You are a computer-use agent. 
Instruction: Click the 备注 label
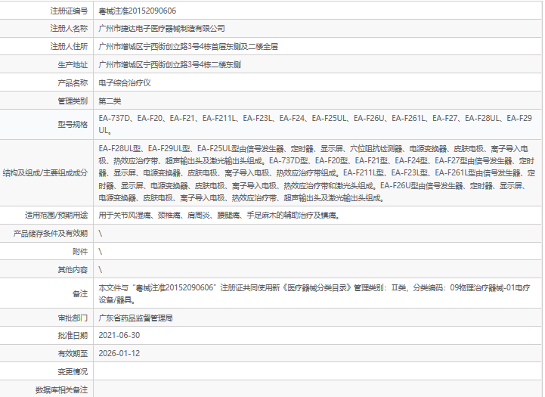pos(80,293)
